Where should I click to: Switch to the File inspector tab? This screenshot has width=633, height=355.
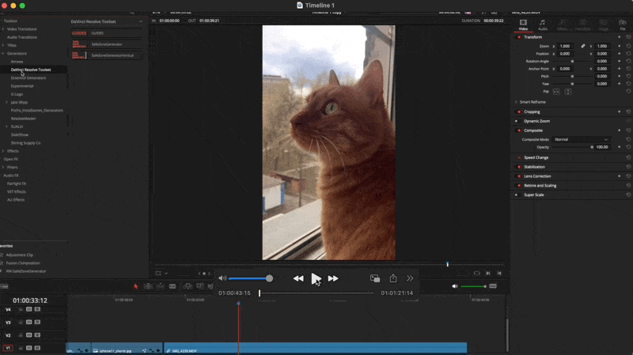(x=623, y=25)
